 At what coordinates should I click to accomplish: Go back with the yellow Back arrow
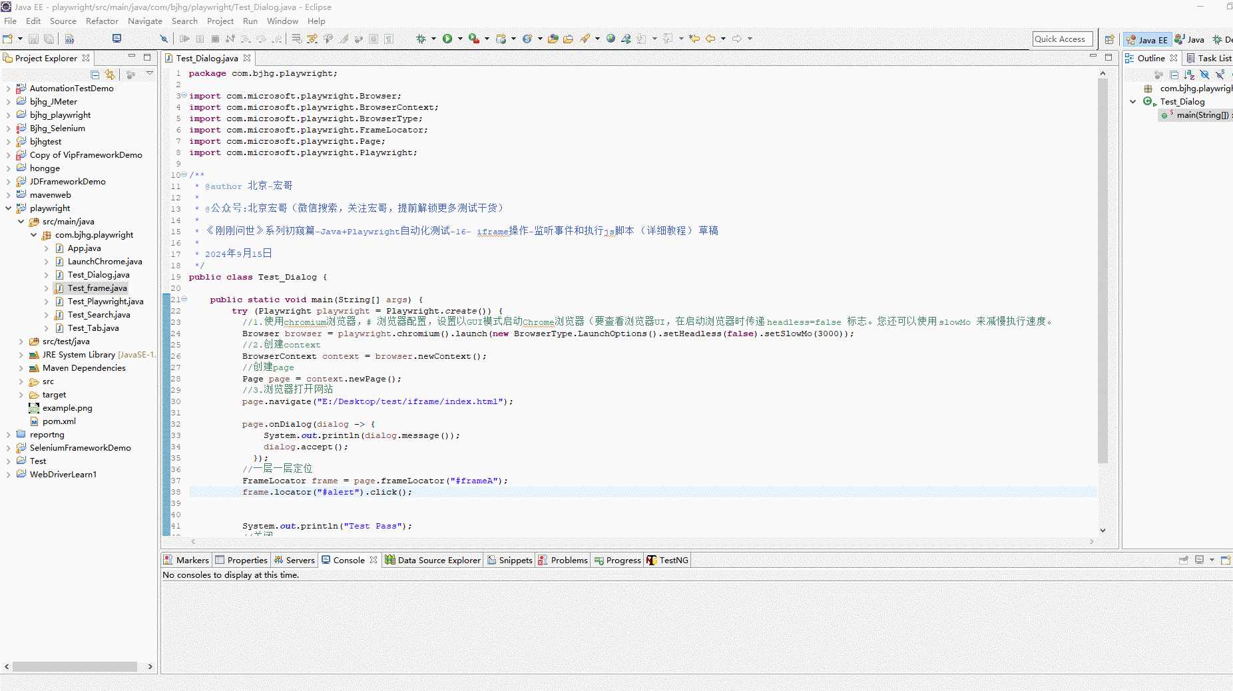710,39
